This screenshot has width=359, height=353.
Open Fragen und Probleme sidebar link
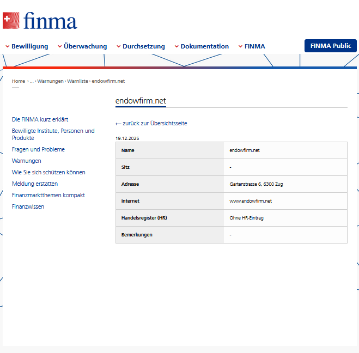tap(38, 149)
